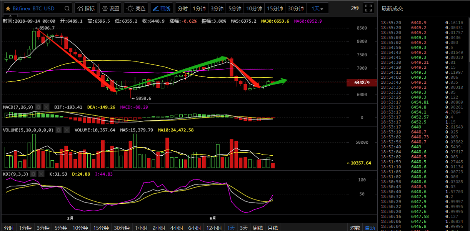Close the MACD indicator panel
This screenshot has height=231, width=470.
point(46,107)
